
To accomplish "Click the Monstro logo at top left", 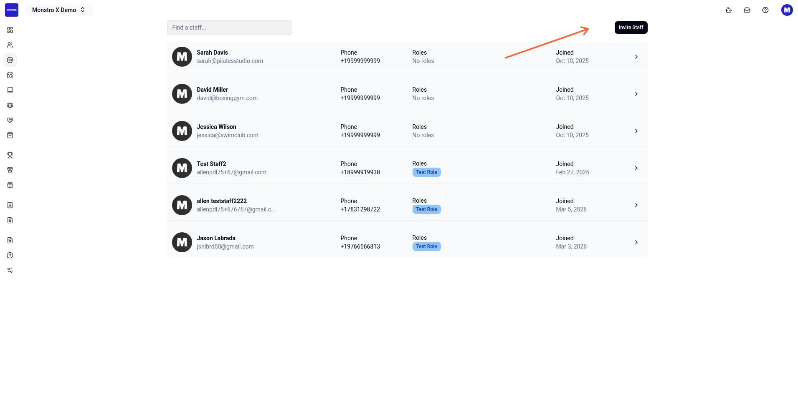I will point(12,10).
